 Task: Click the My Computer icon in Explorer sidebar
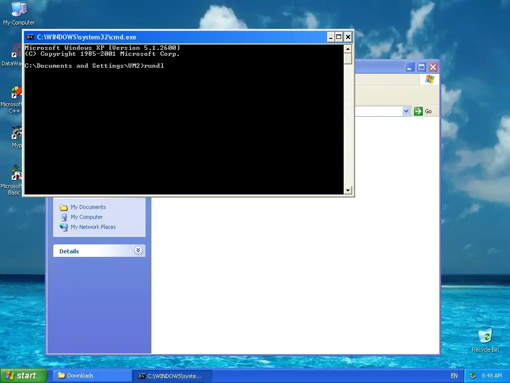coord(64,217)
